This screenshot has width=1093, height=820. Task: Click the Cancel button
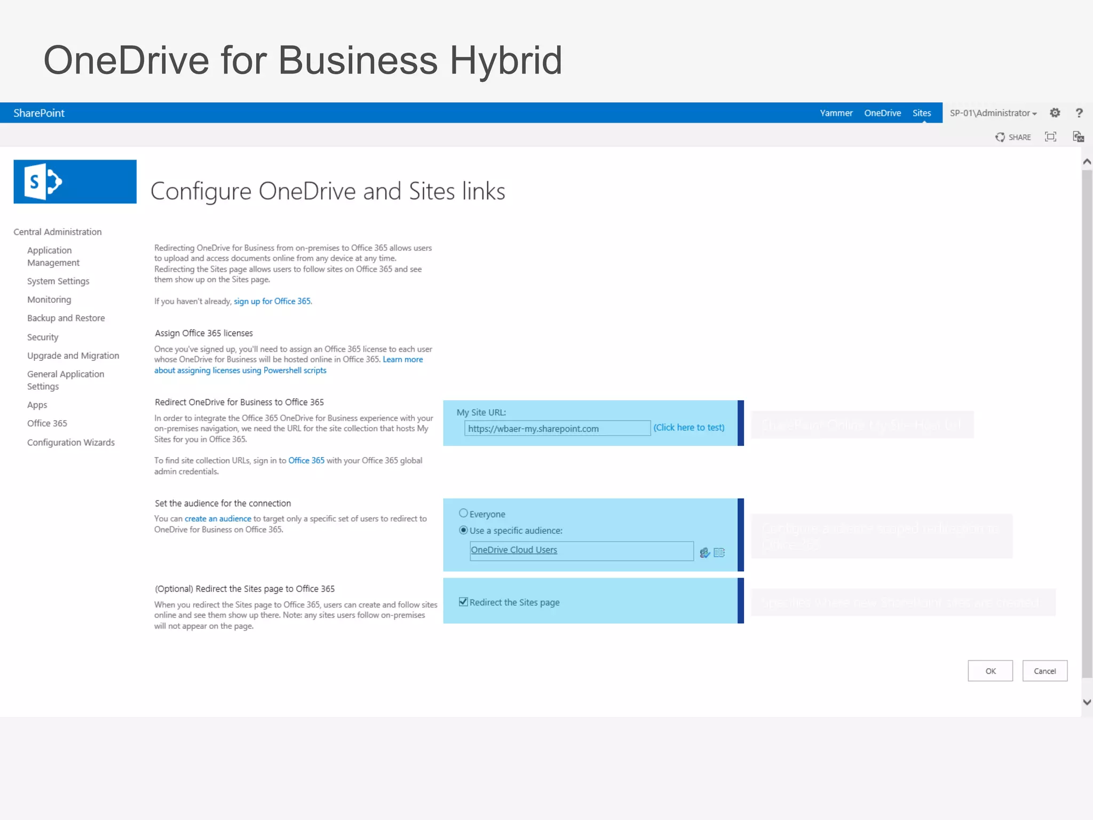1044,671
